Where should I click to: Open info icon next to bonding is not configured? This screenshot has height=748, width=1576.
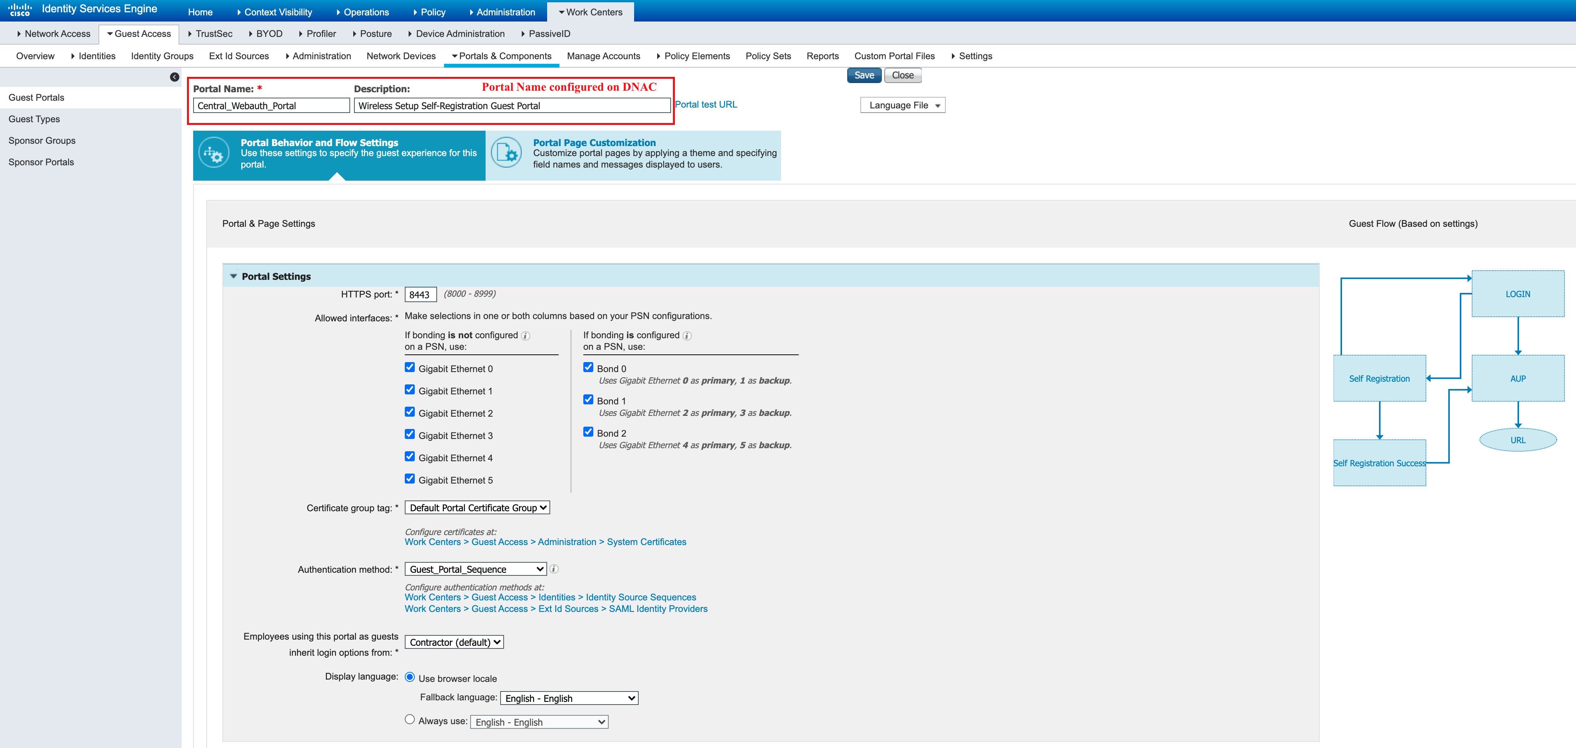click(x=526, y=336)
